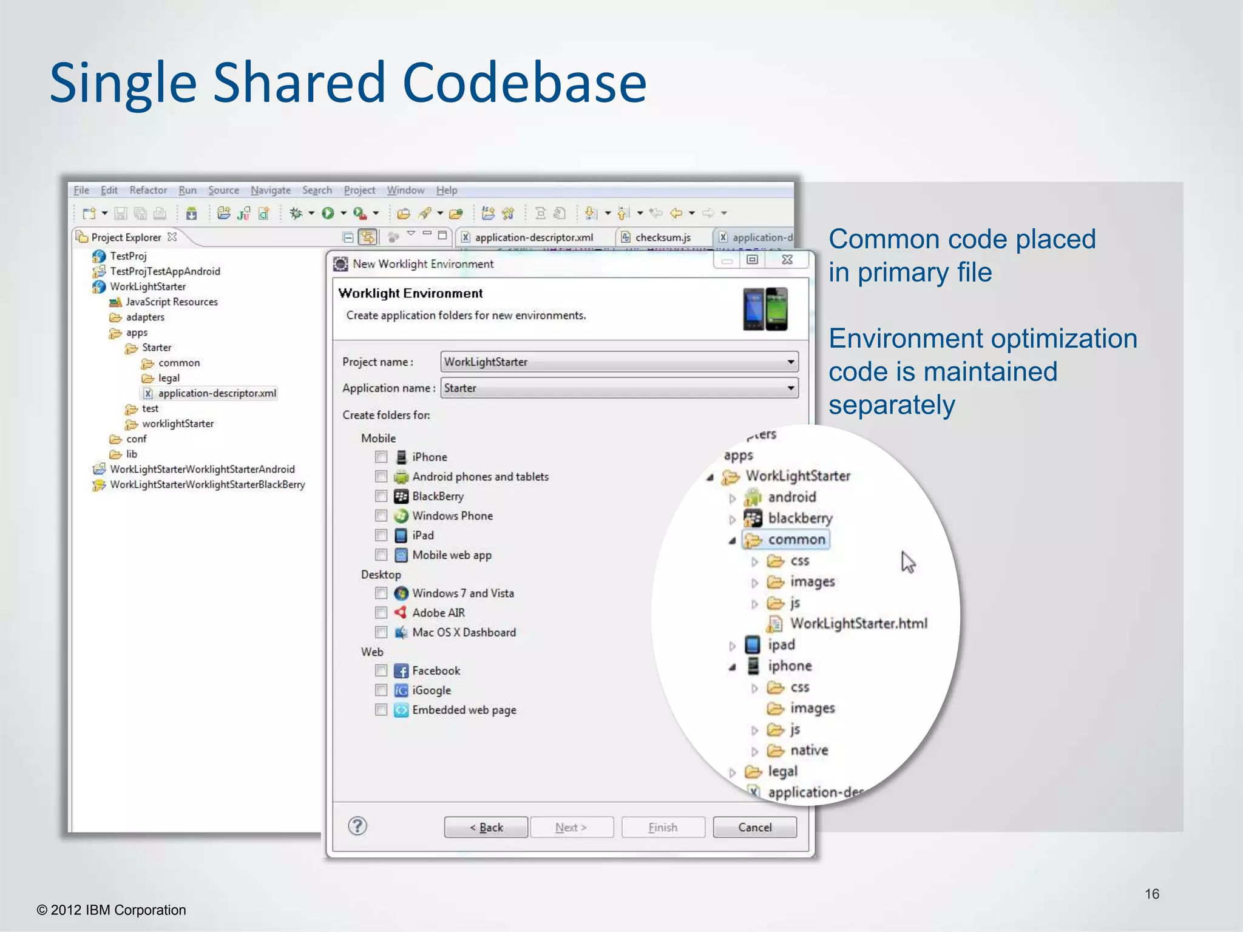Open the New file dropdown arrow

104,214
